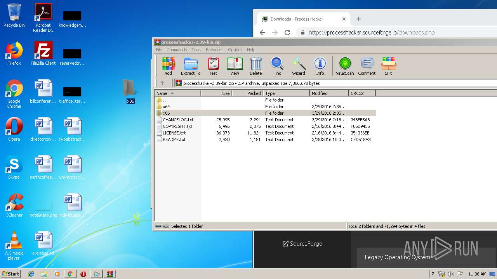Open the Help menu
This screenshot has height=279, width=497.
(x=251, y=50)
